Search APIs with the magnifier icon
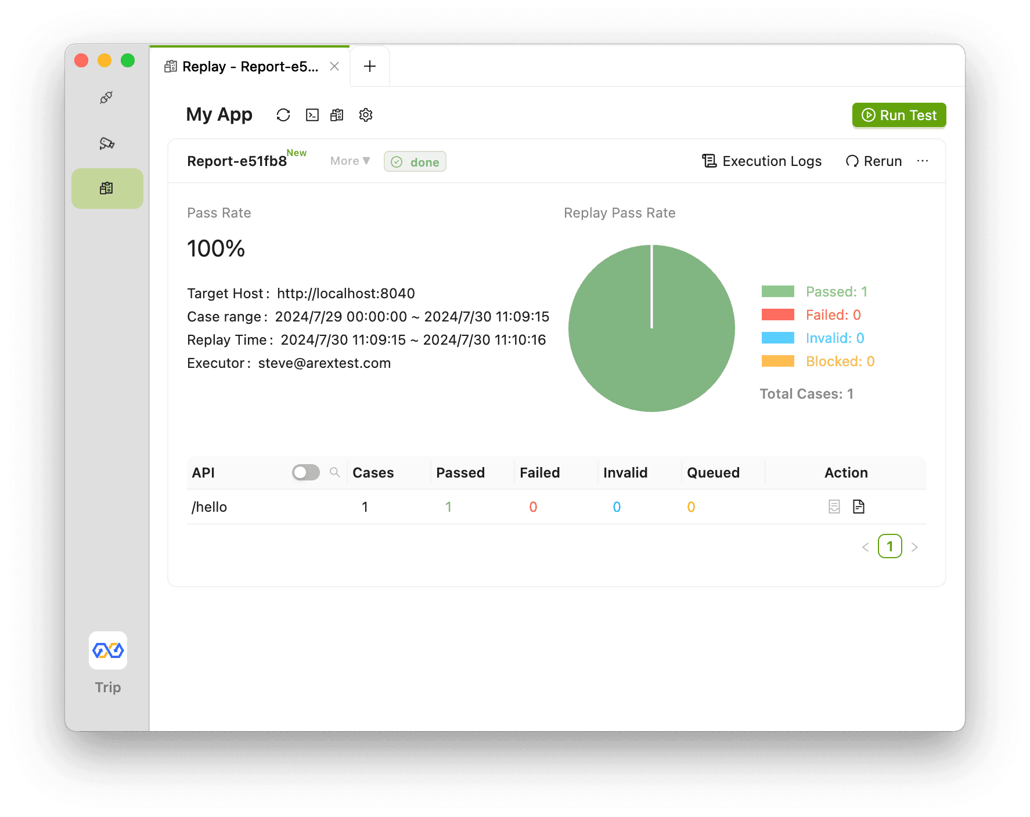 pyautogui.click(x=334, y=472)
